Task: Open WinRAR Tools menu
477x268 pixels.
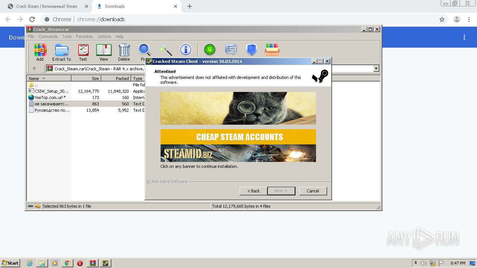Action: point(67,36)
